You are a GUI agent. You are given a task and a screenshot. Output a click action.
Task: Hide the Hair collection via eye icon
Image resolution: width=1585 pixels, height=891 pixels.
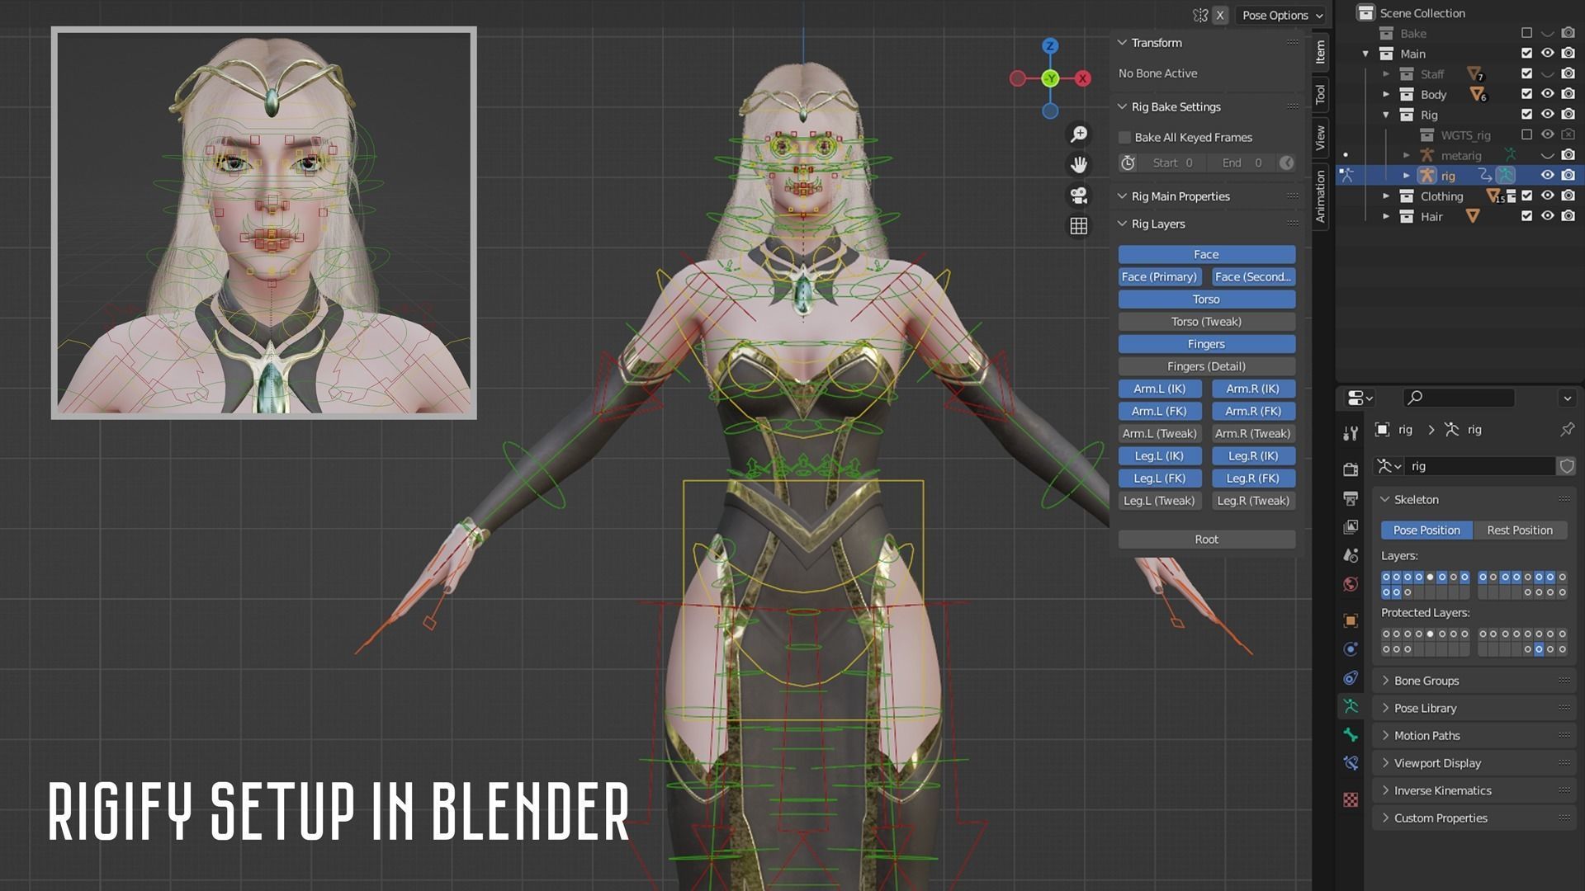pyautogui.click(x=1547, y=216)
